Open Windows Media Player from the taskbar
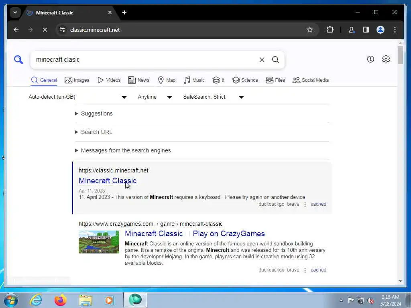Image resolution: width=411 pixels, height=308 pixels. [110, 300]
